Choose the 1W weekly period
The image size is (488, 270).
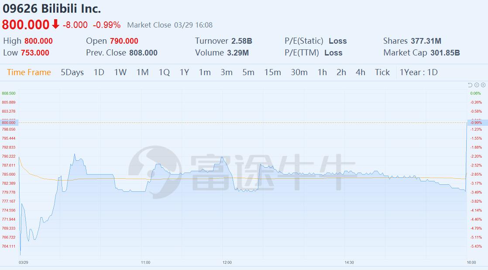120,72
